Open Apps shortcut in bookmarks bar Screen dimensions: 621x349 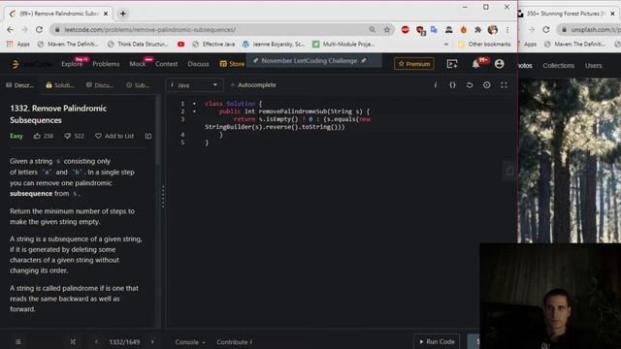pos(18,45)
